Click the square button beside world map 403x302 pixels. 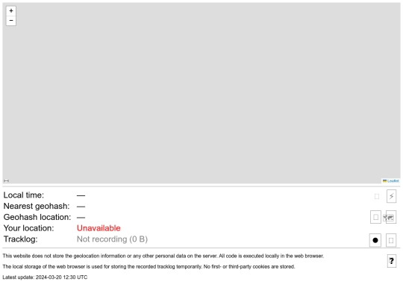pyautogui.click(x=375, y=217)
